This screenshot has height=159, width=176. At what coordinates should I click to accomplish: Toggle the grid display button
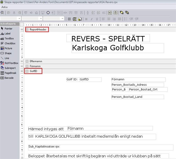tap(69, 19)
